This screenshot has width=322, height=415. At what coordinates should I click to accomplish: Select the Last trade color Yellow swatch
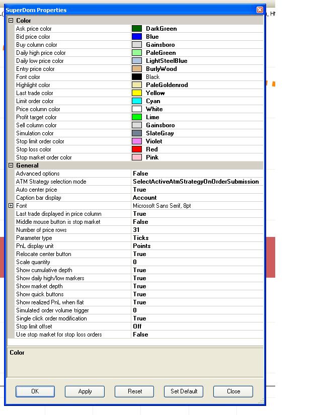(137, 93)
